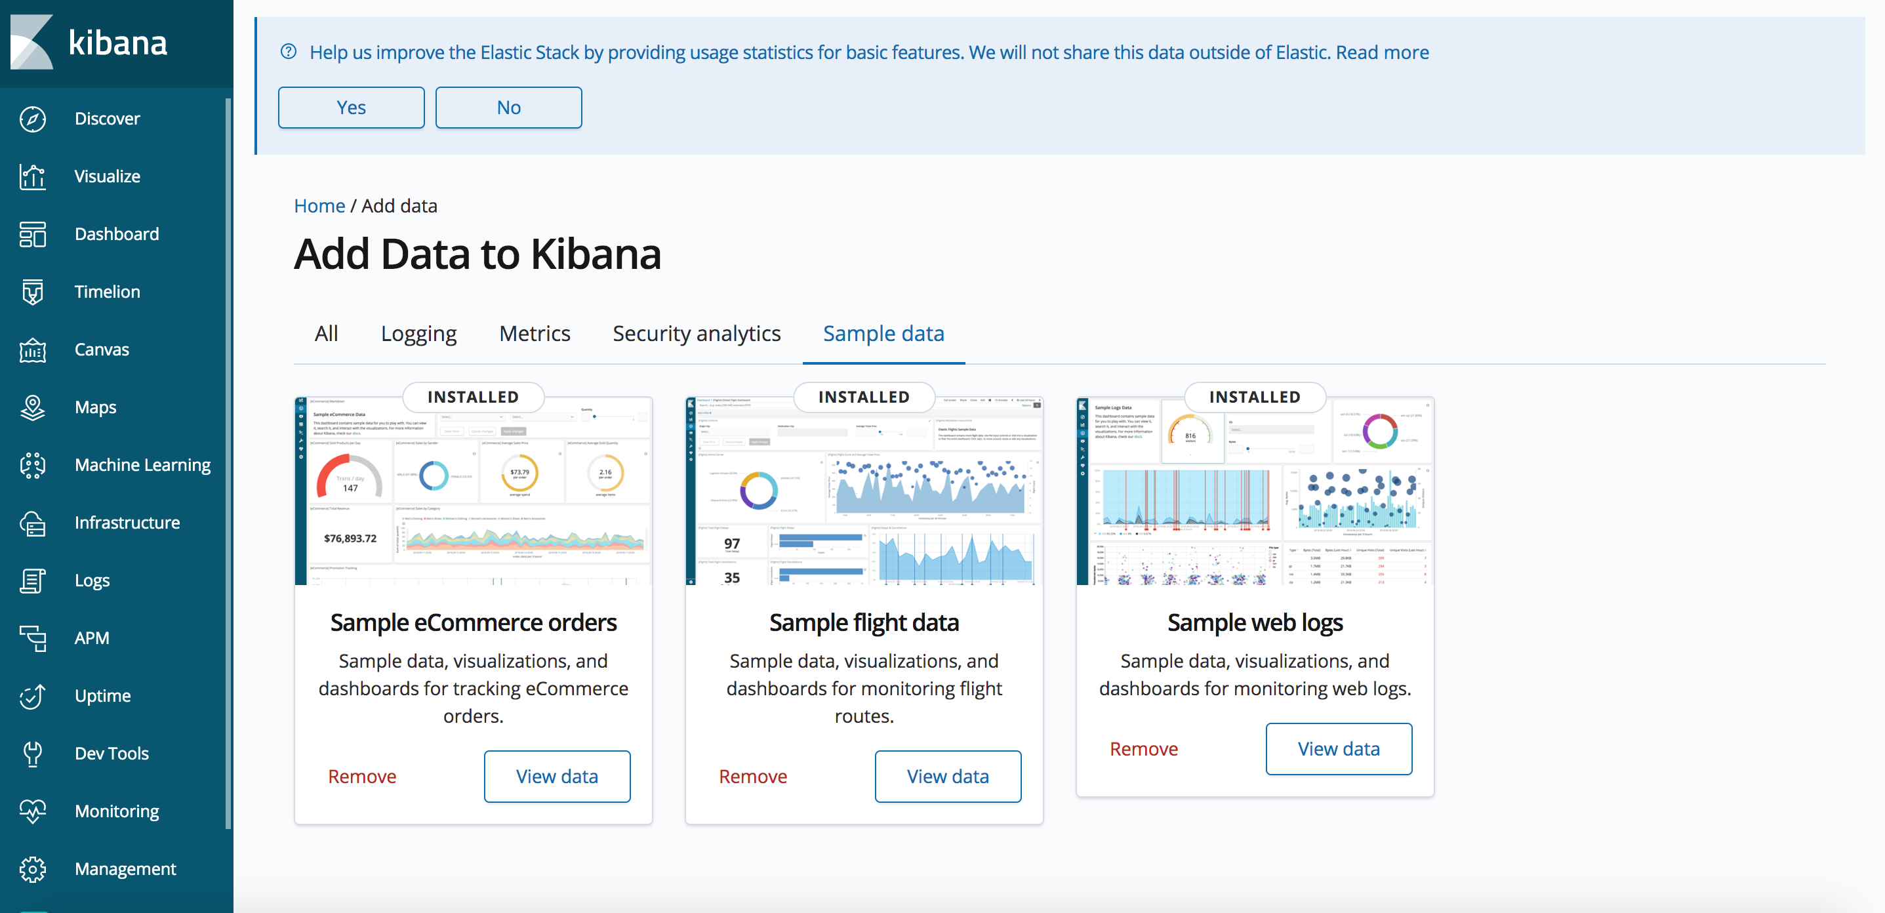Click Yes to share usage statistics

352,108
